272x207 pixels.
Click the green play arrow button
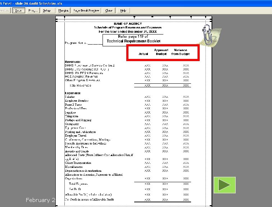point(225,185)
